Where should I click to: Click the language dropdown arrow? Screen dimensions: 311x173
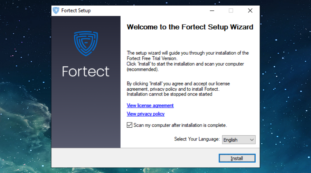coord(251,140)
